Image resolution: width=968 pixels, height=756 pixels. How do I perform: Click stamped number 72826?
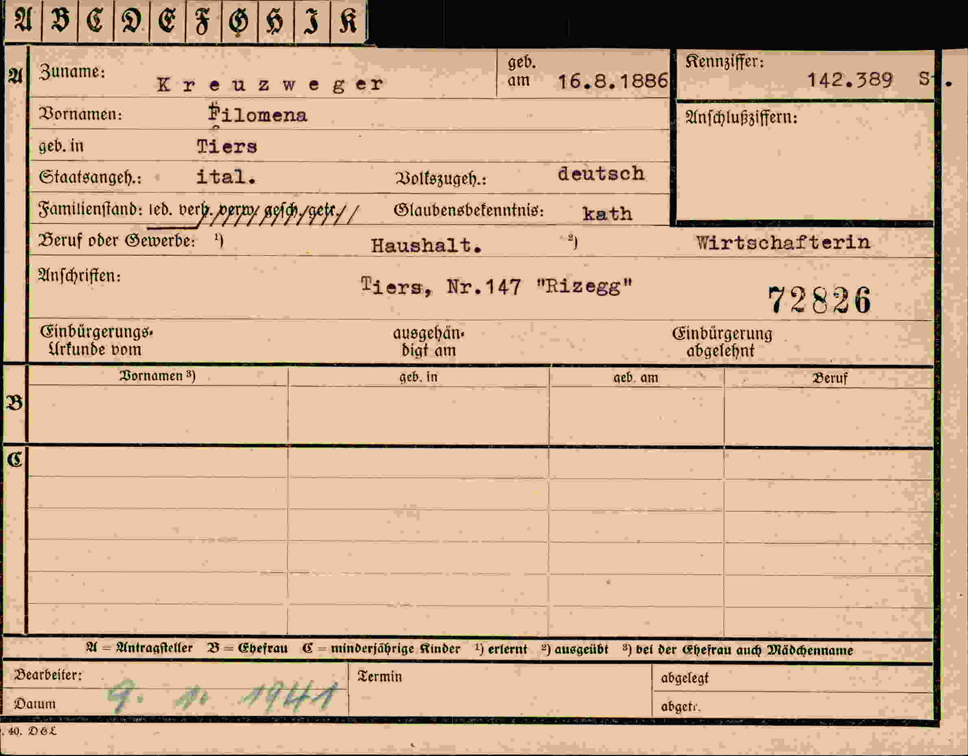820,301
